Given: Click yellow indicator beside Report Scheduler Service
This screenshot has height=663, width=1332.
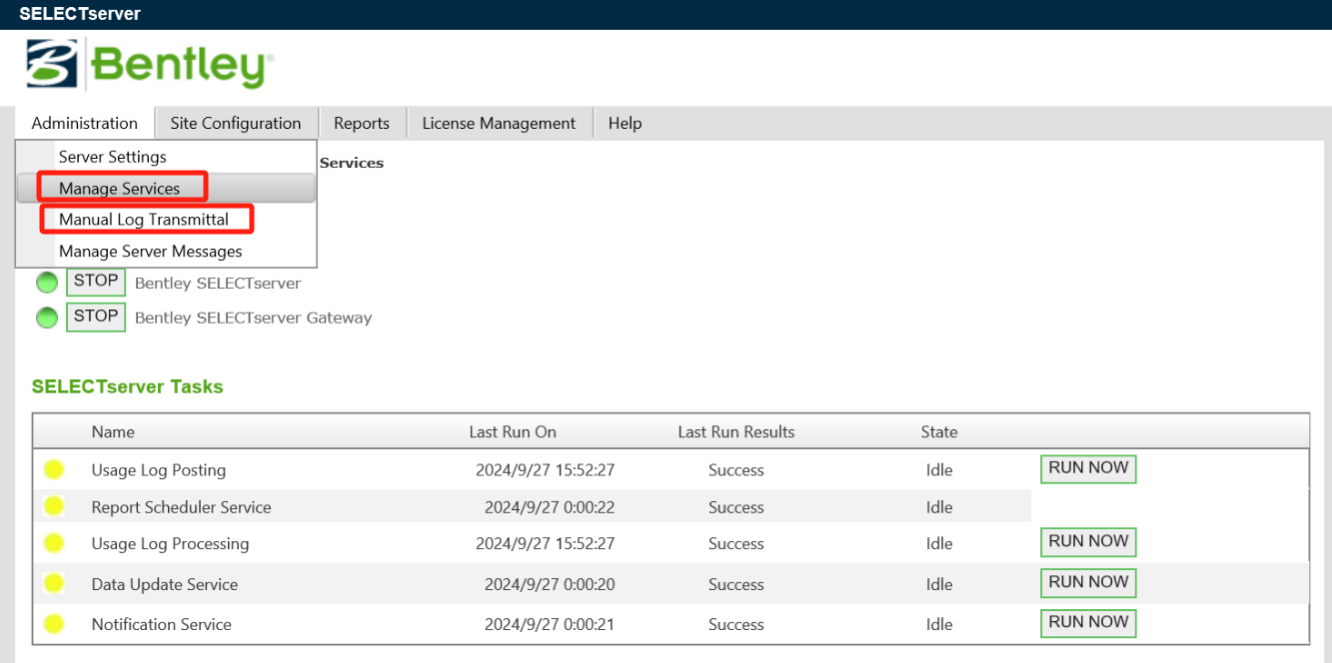Looking at the screenshot, I should pyautogui.click(x=54, y=506).
